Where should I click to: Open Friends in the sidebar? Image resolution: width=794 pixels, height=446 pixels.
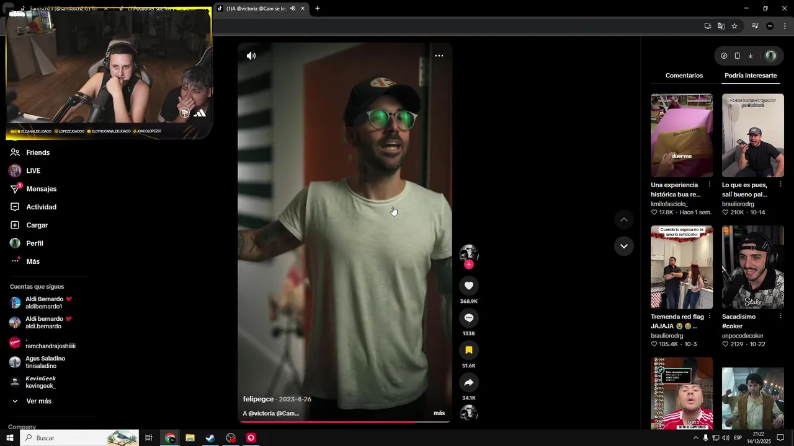tap(37, 152)
